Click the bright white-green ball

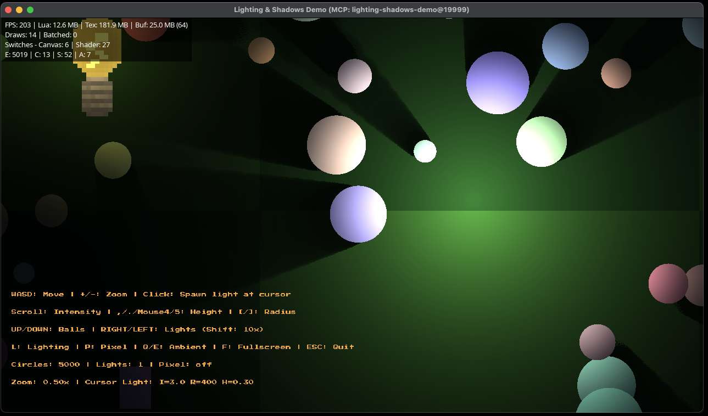[x=542, y=142]
